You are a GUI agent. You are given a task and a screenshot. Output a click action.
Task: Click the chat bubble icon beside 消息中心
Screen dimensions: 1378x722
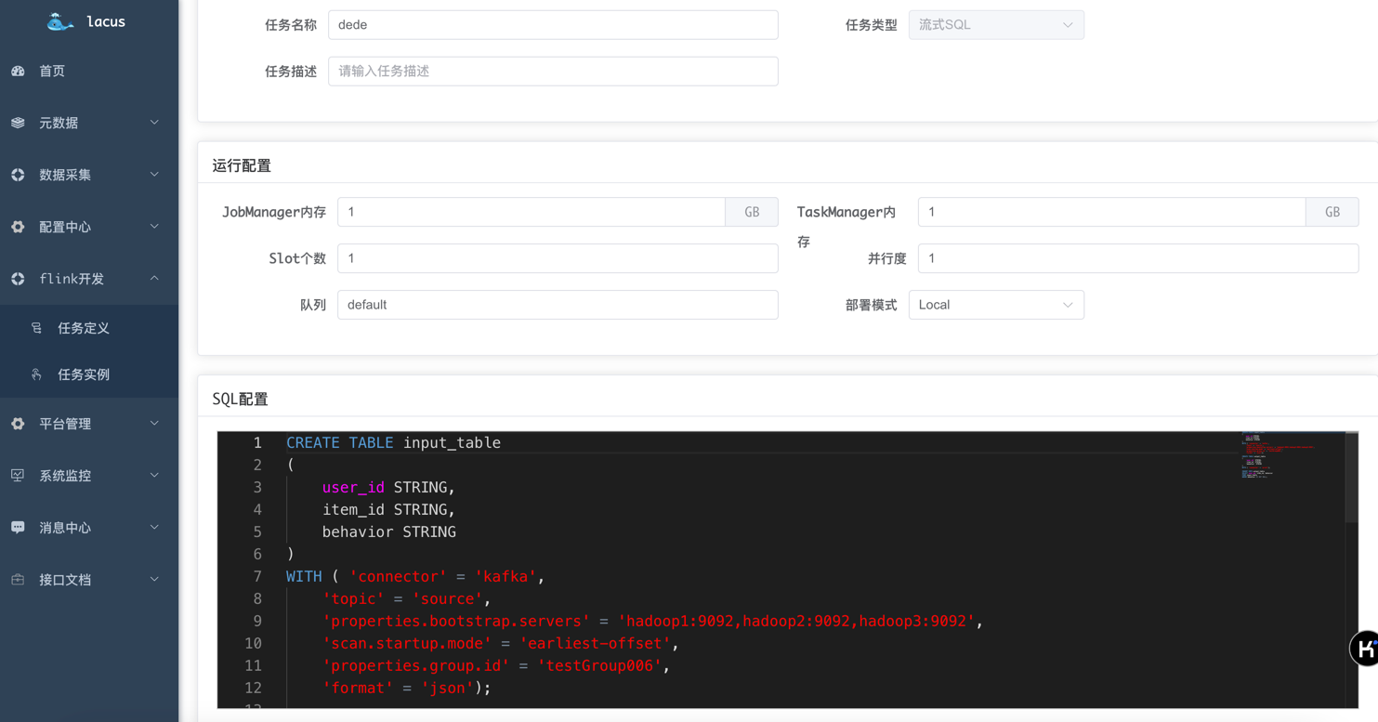point(19,528)
